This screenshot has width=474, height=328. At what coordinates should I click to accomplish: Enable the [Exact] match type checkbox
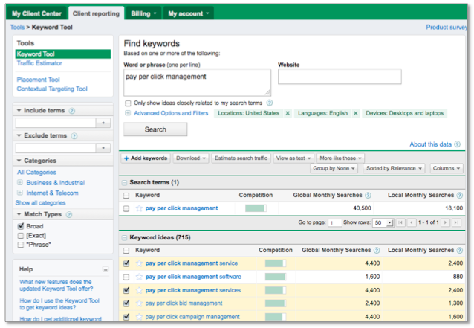tap(20, 236)
